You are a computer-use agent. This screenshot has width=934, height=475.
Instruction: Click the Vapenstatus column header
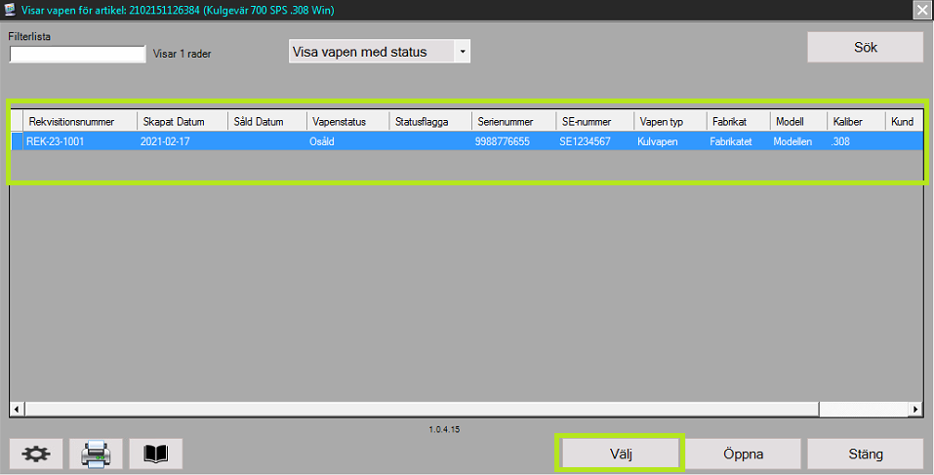click(346, 122)
